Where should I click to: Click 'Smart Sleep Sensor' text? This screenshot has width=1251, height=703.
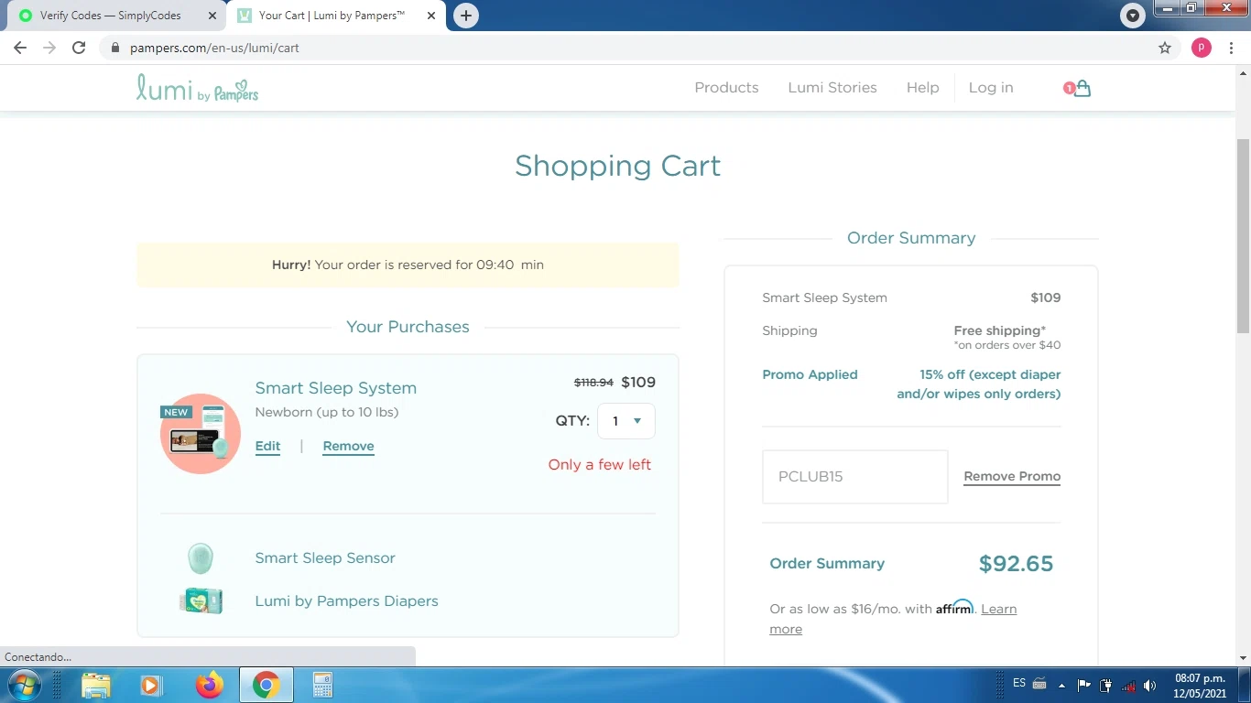pos(325,558)
